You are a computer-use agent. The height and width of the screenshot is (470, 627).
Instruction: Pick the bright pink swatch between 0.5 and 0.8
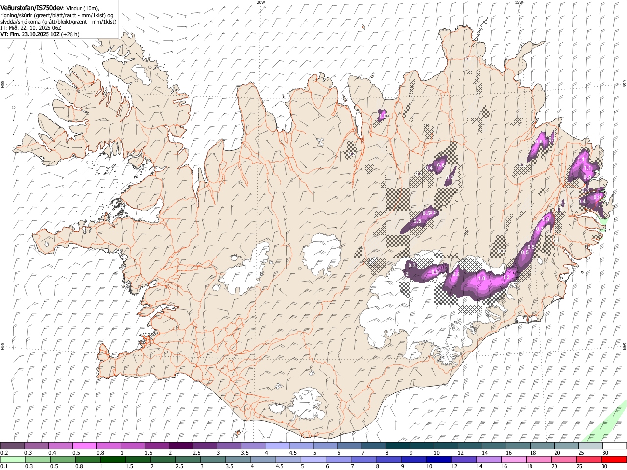tap(85, 446)
